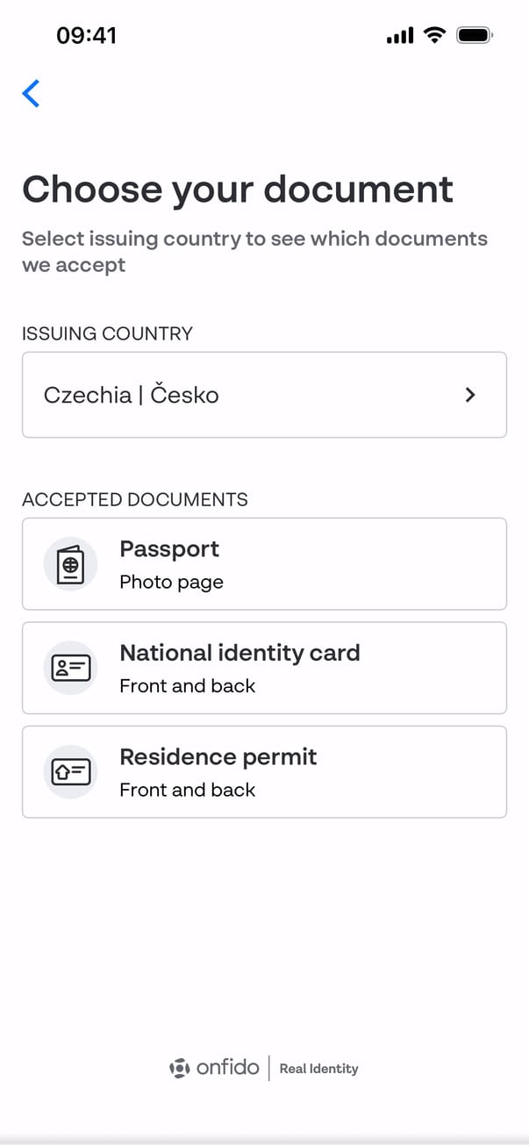Open the Czechia | Česko country selector
This screenshot has height=1145, width=529.
tap(132, 395)
